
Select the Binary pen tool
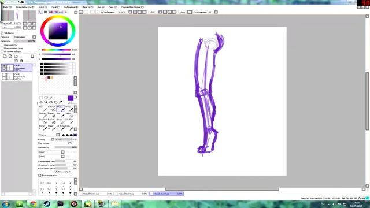[60, 121]
